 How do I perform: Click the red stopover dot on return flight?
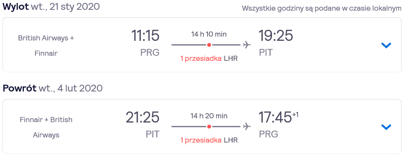[209, 127]
